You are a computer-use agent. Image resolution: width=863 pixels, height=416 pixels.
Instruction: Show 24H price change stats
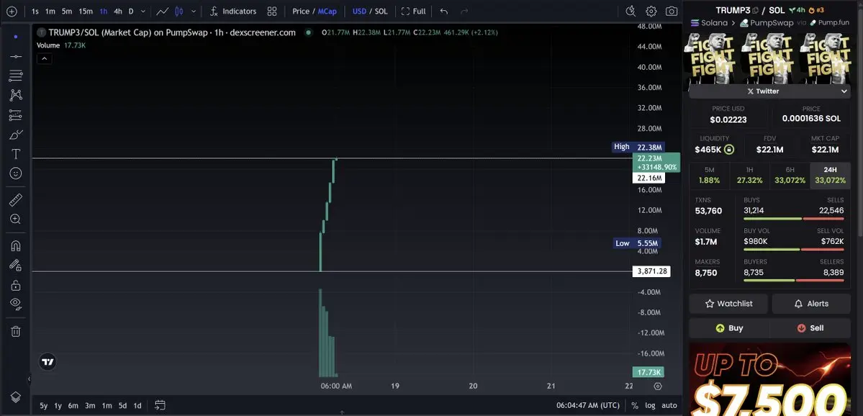[x=830, y=176]
